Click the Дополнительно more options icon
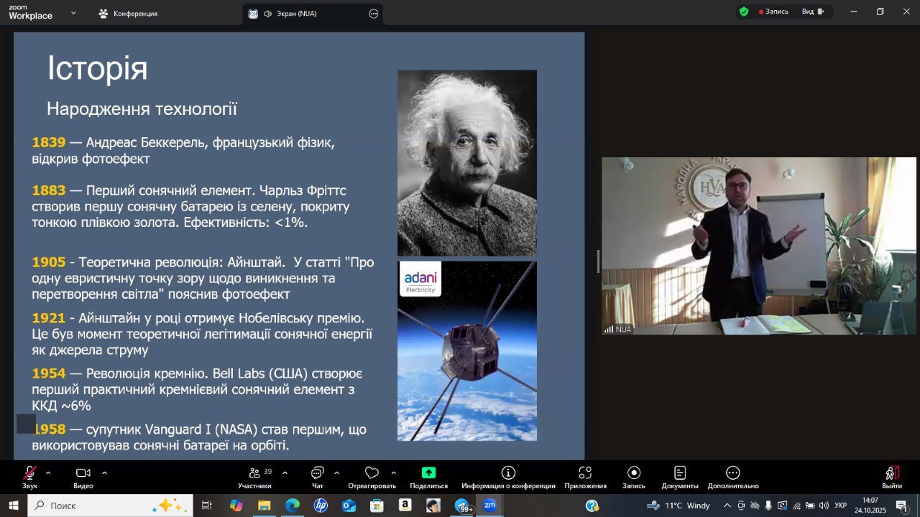 [732, 473]
